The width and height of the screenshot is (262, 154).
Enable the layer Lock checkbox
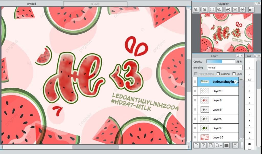click(x=234, y=74)
